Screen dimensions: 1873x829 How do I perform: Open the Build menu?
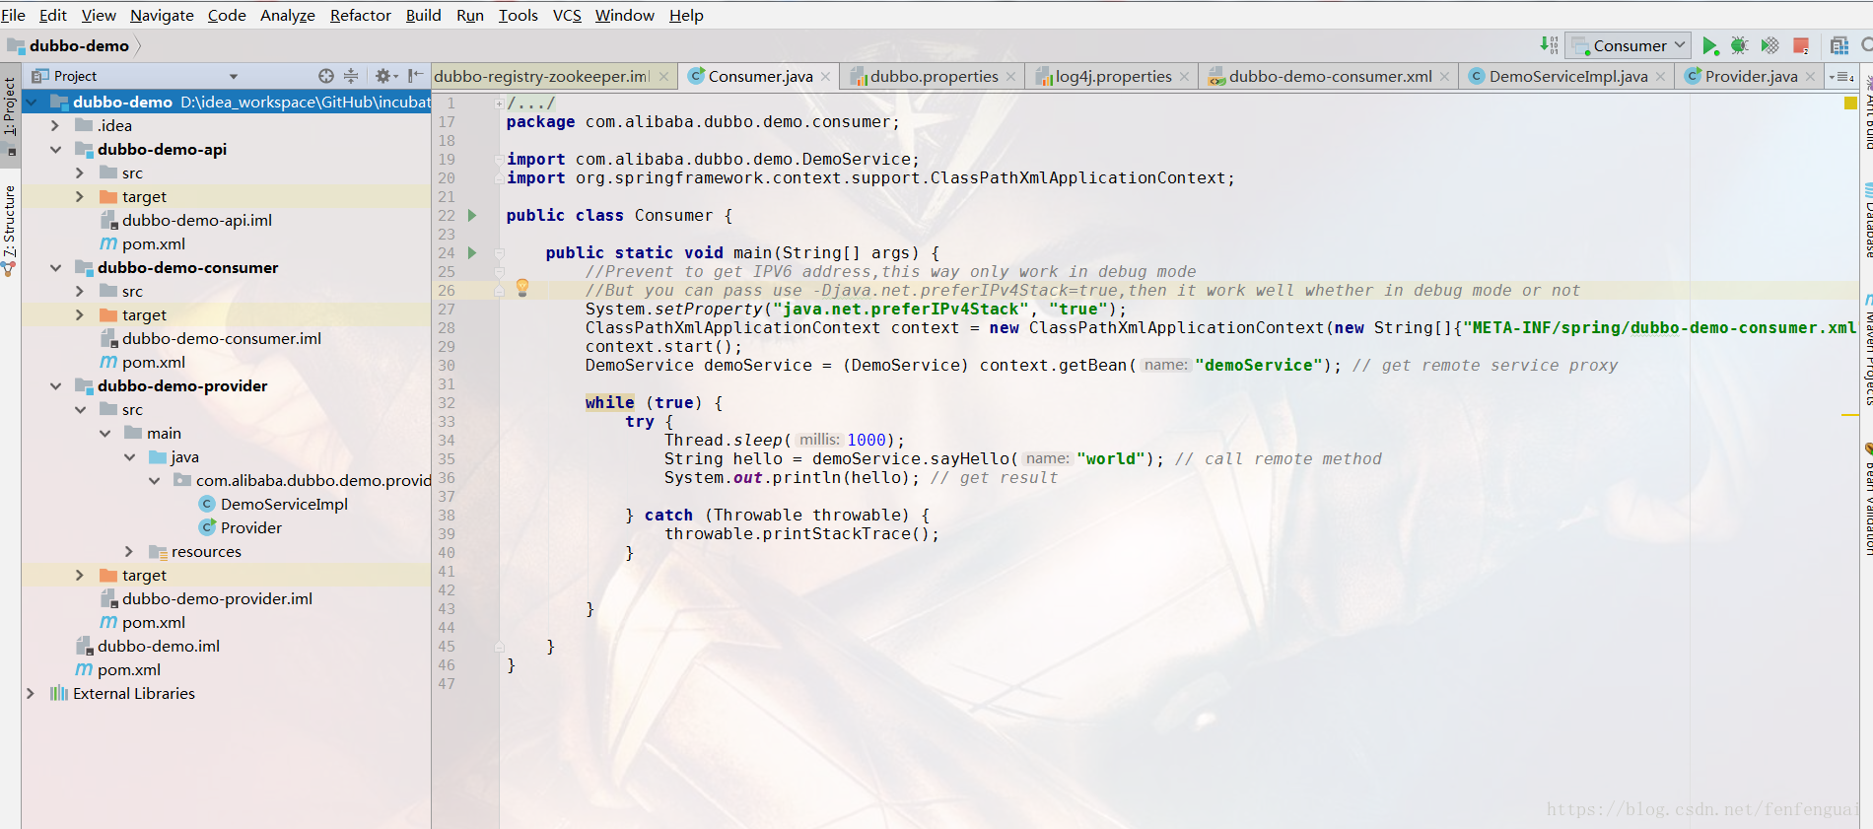click(424, 15)
